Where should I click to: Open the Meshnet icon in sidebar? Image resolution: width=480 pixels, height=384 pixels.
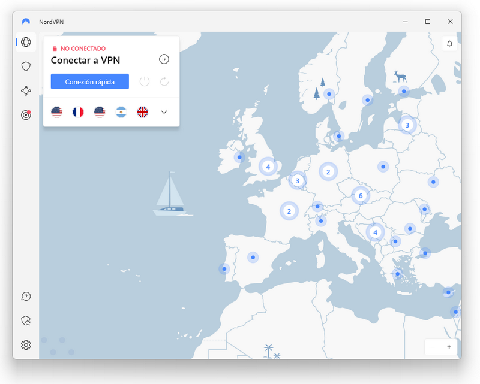[26, 91]
